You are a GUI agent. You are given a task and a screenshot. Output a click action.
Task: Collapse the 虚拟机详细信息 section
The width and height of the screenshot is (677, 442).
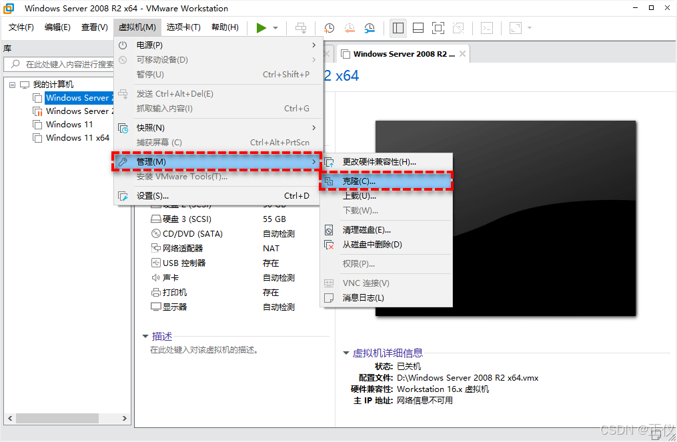pyautogui.click(x=346, y=353)
